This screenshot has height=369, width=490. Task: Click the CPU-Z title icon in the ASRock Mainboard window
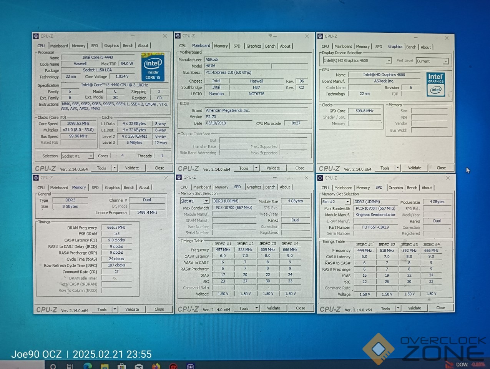[x=178, y=36]
